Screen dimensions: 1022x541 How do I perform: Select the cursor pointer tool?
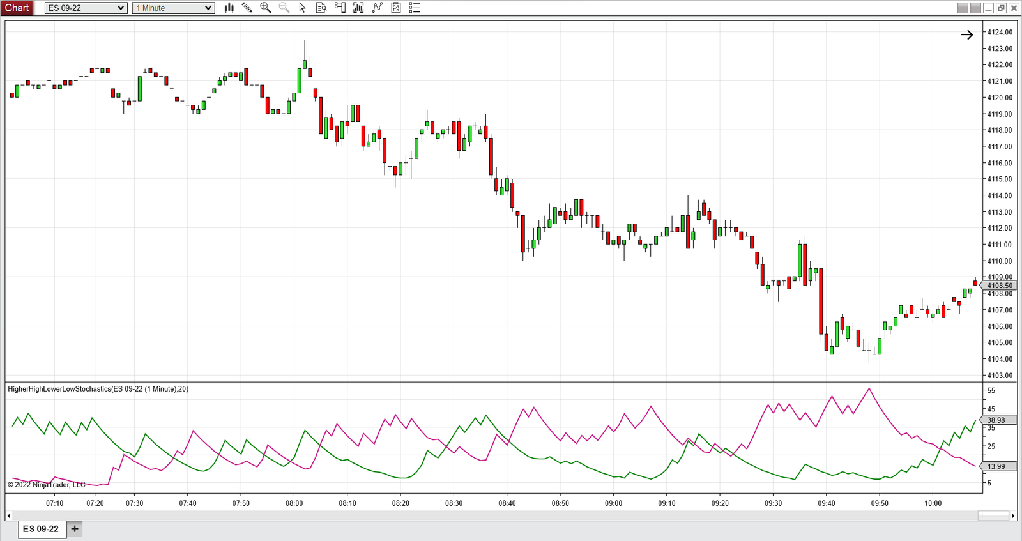[303, 8]
